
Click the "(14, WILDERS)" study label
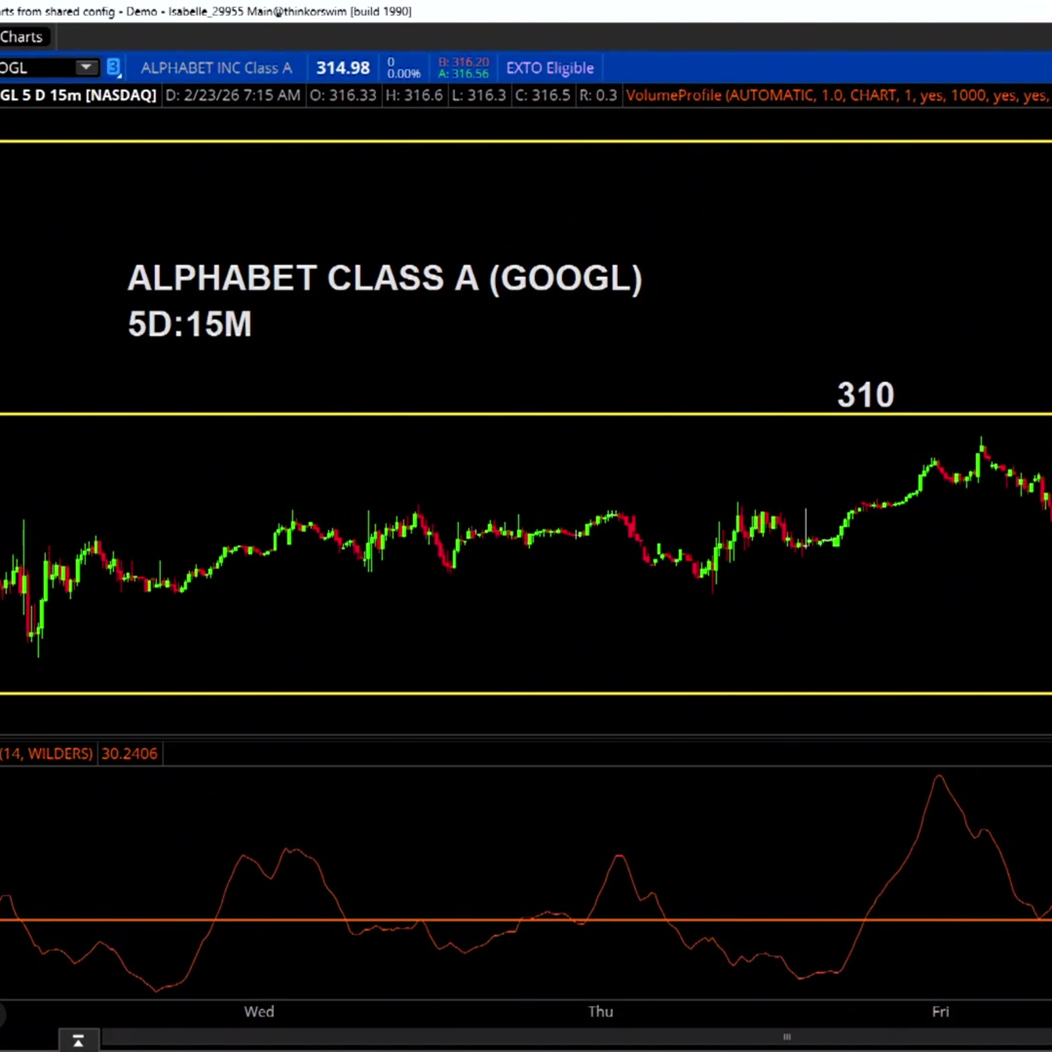click(47, 754)
